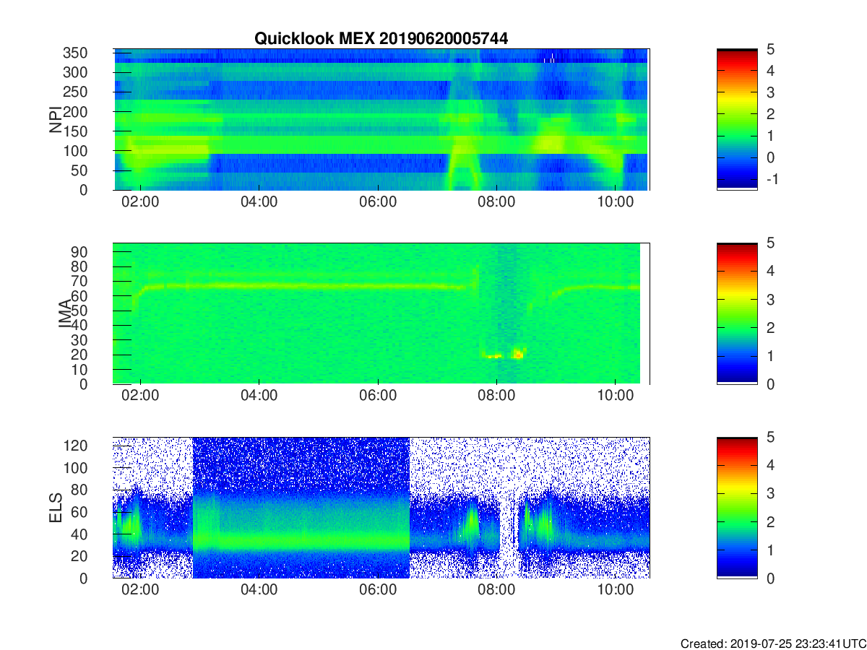
Task: Click the IMA panel color bar
Action: click(737, 313)
